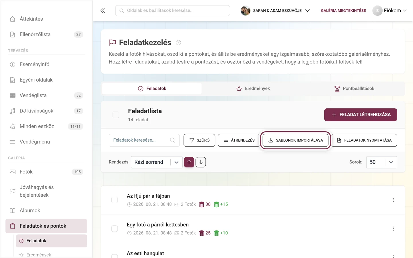The height and width of the screenshot is (258, 413).
Task: Open the Galéria megtekintése link
Action: pos(343,11)
